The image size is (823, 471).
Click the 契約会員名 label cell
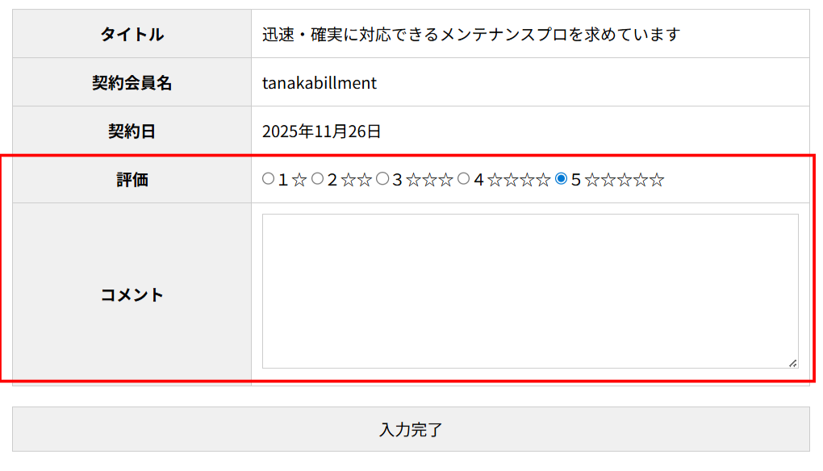pos(132,82)
